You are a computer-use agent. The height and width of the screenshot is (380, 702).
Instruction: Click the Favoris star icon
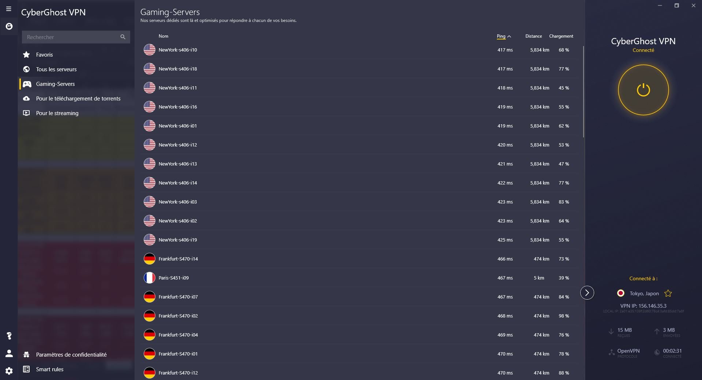[26, 54]
